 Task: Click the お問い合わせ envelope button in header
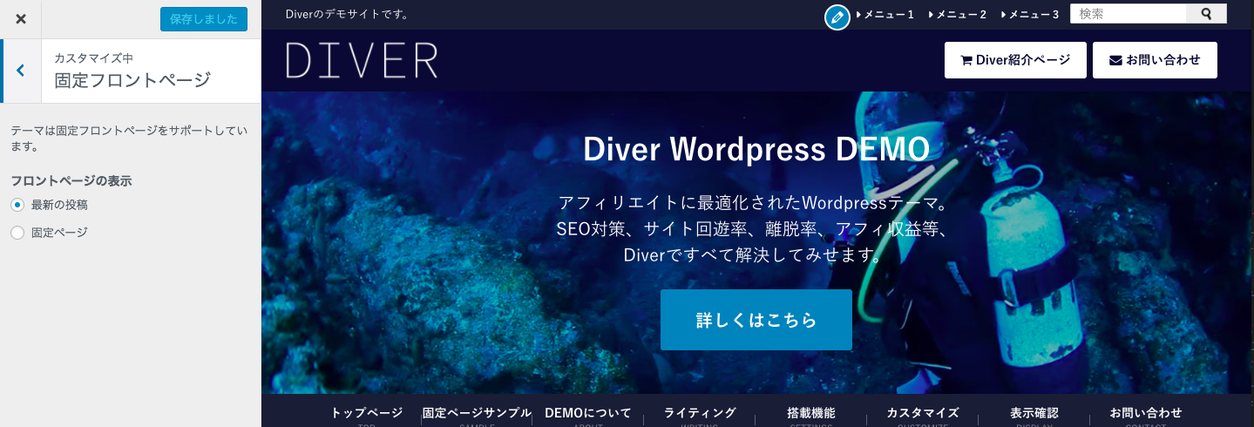pyautogui.click(x=1155, y=60)
